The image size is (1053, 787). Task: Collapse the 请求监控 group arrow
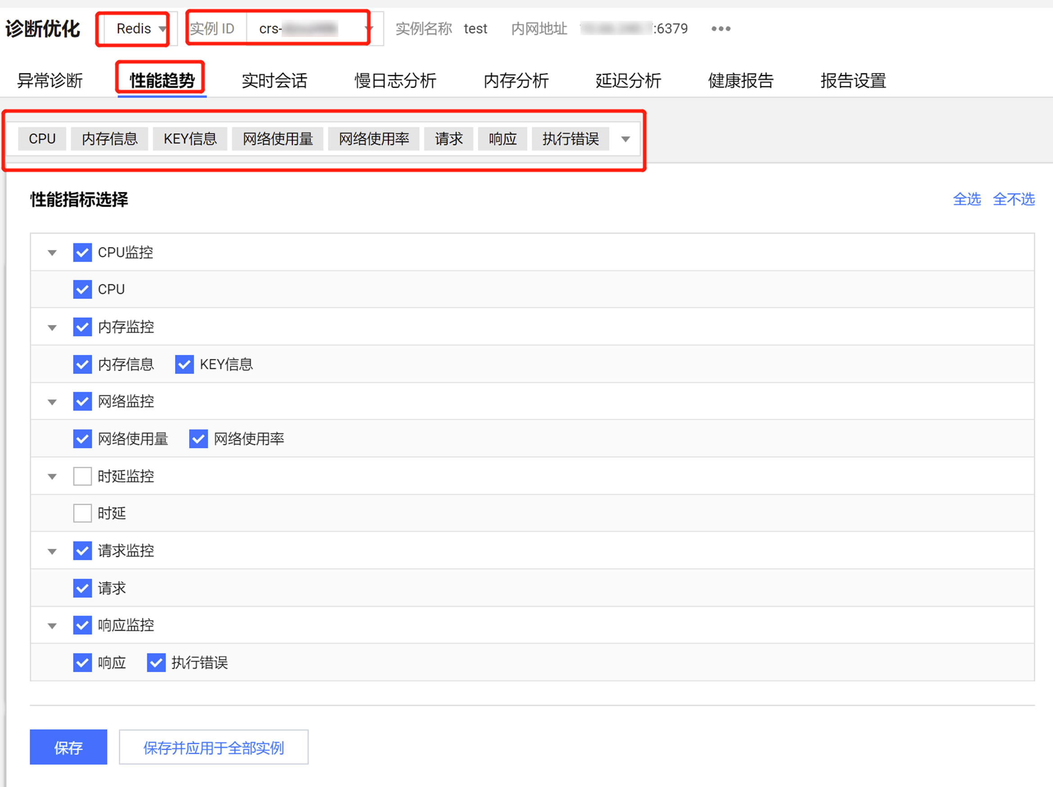tap(52, 551)
